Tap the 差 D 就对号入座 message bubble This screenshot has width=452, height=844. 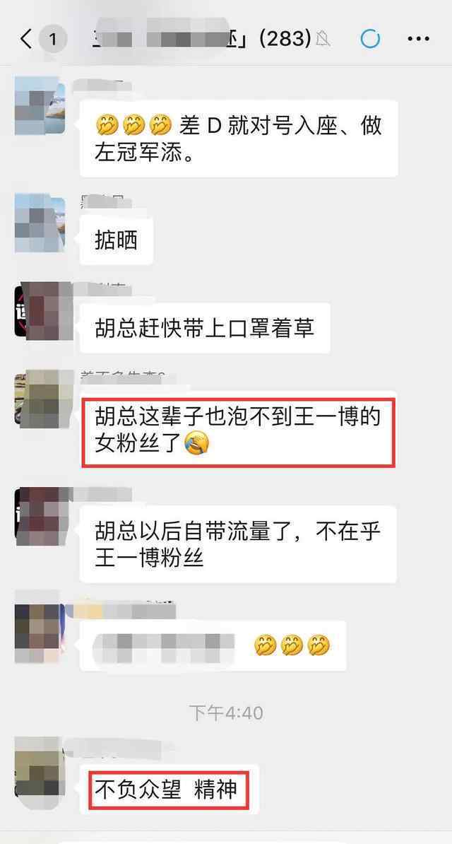pos(239,139)
